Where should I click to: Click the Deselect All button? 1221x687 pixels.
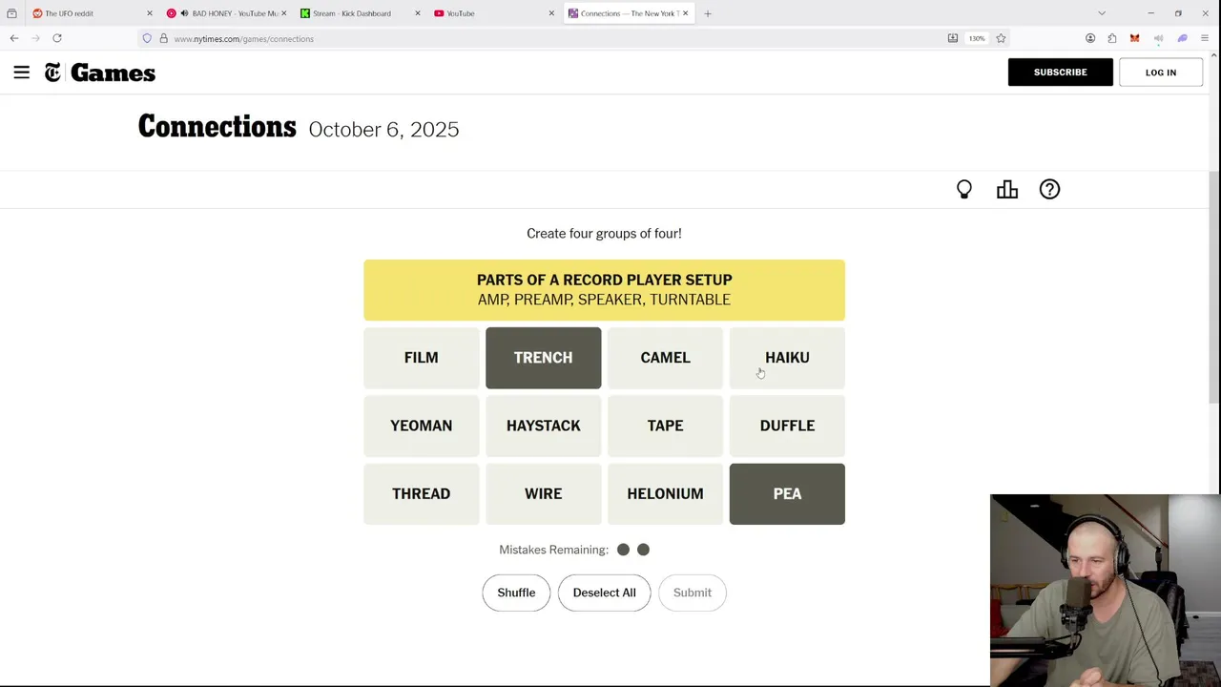(x=604, y=593)
